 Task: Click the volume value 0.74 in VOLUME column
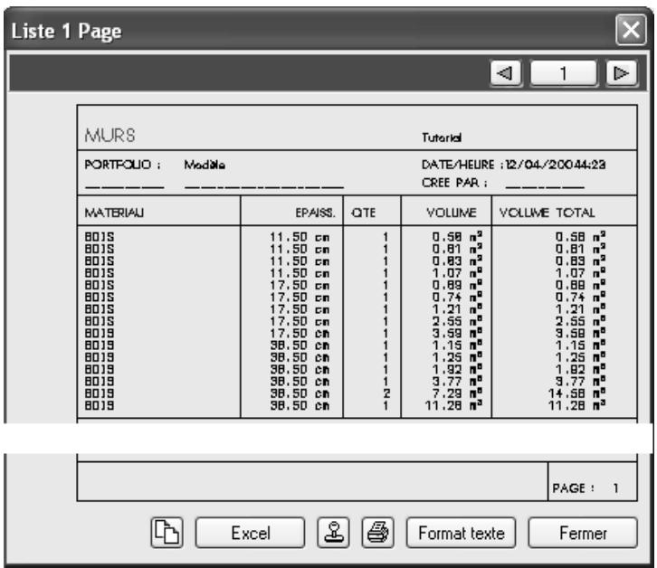[x=457, y=297]
